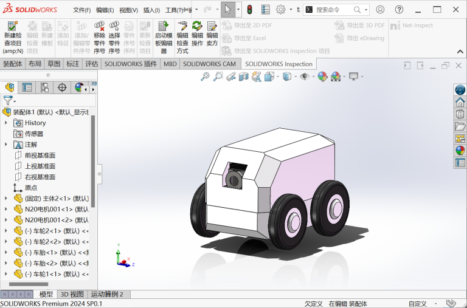
Task: Expand the (-) 车胎<1> component
Action: click(5, 252)
